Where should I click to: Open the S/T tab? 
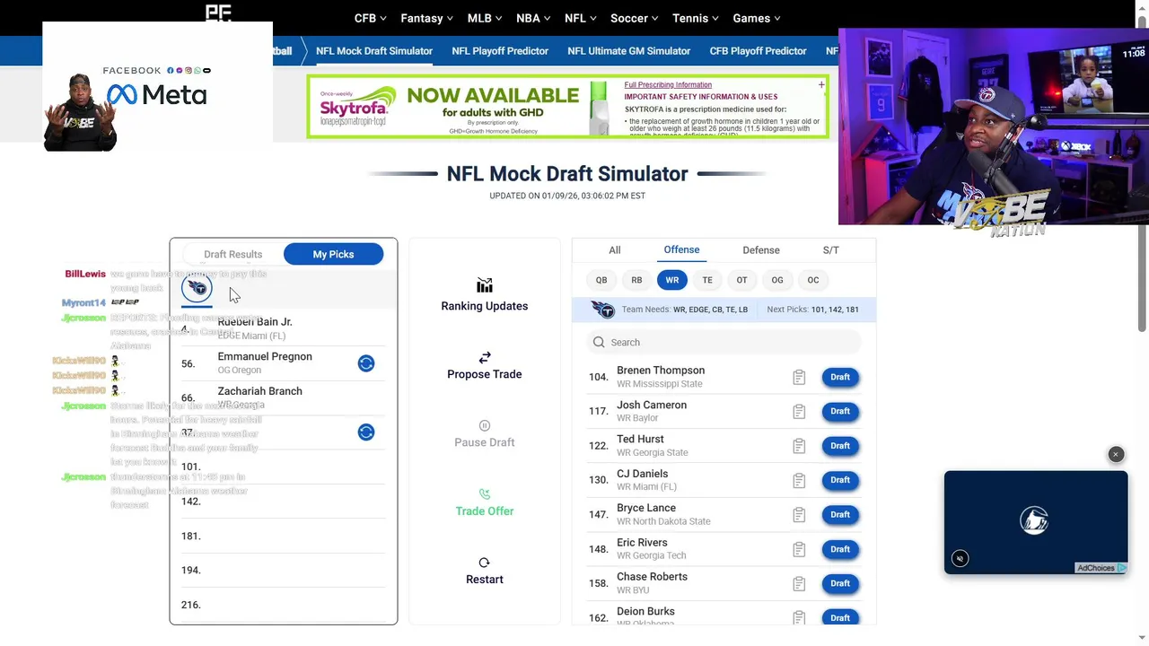(831, 250)
